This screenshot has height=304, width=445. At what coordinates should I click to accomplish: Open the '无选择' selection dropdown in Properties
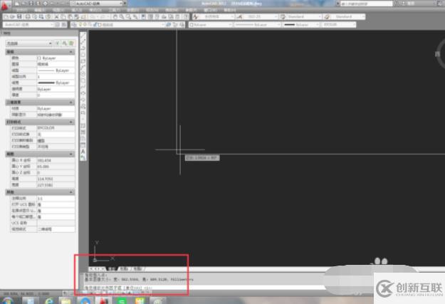pyautogui.click(x=29, y=43)
